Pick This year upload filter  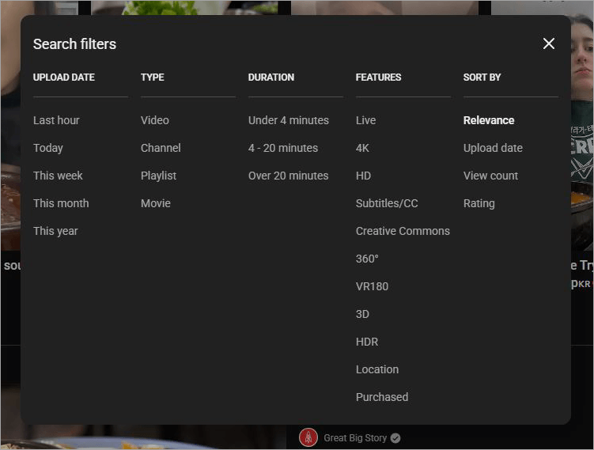(x=55, y=231)
